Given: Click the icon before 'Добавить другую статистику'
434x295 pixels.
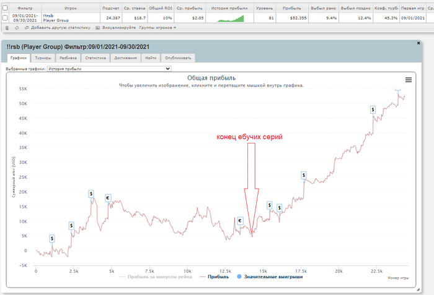Looking at the screenshot, I should (x=27, y=28).
